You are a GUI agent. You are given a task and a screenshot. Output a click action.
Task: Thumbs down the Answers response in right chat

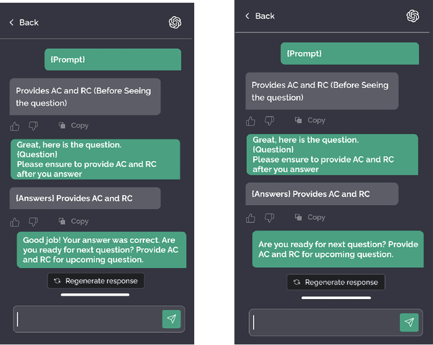pyautogui.click(x=269, y=217)
